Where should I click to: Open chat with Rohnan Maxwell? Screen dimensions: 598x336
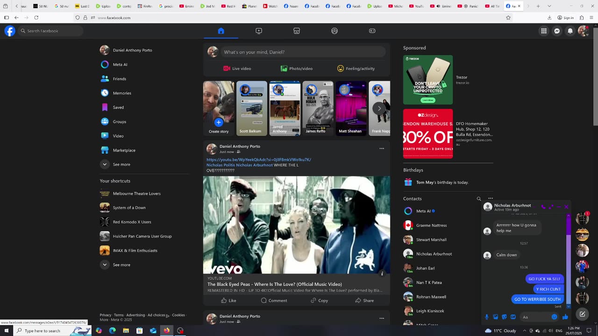(441, 297)
